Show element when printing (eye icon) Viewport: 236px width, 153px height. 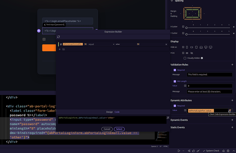click(187, 53)
